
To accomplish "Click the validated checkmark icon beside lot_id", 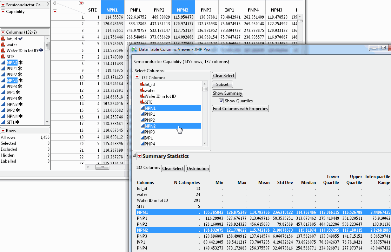I will pyautogui.click(x=20, y=39).
